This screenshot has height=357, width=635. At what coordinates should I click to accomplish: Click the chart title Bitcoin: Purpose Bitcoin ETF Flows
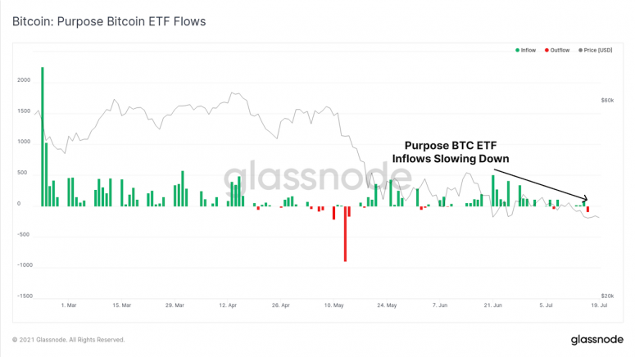109,21
